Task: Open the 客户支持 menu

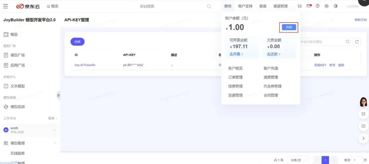Action: (x=245, y=6)
